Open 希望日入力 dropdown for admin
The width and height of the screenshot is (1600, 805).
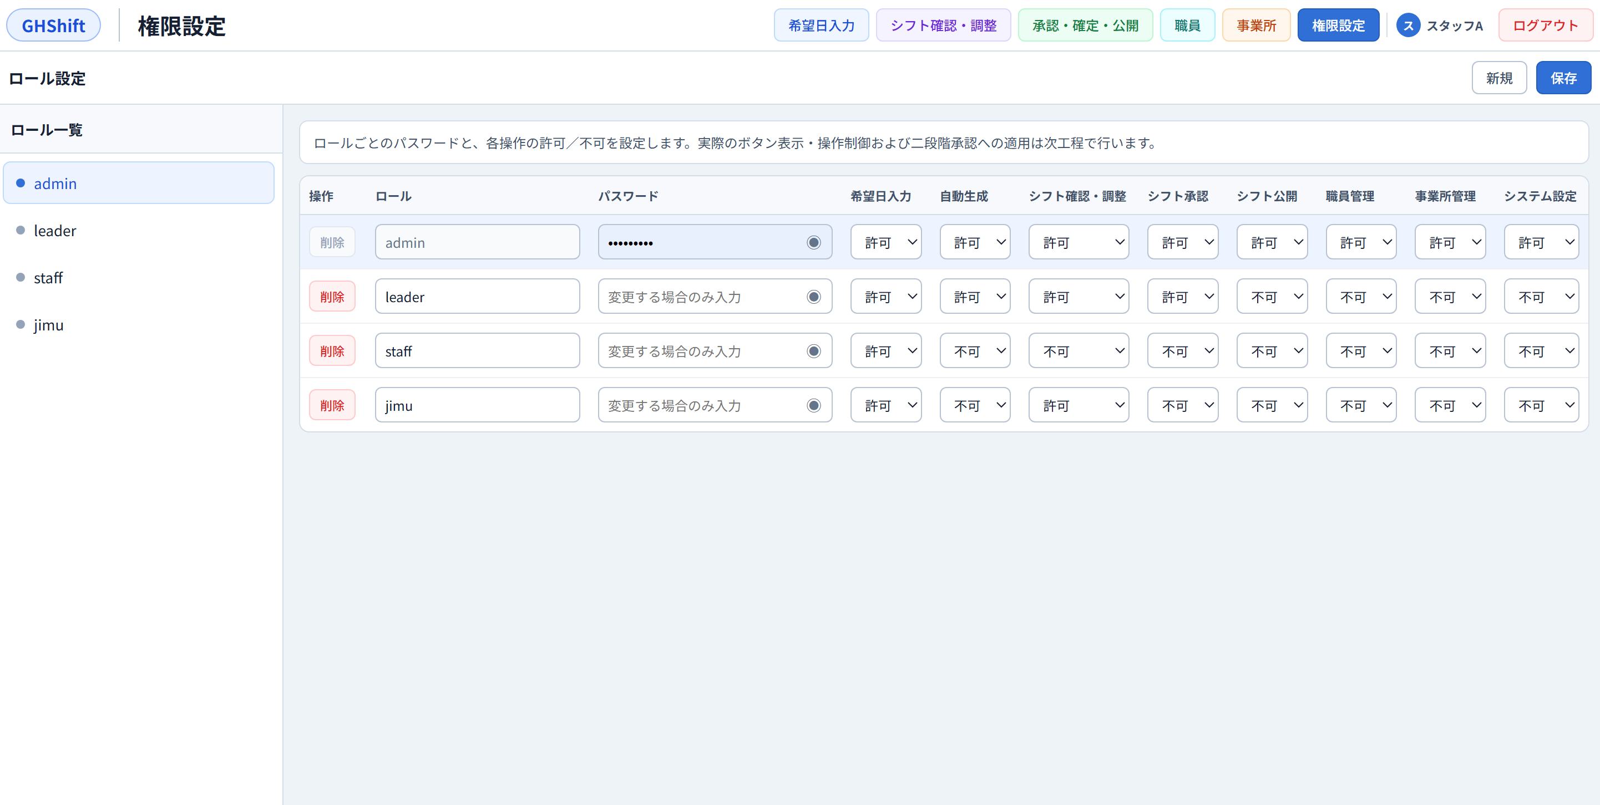pos(885,242)
